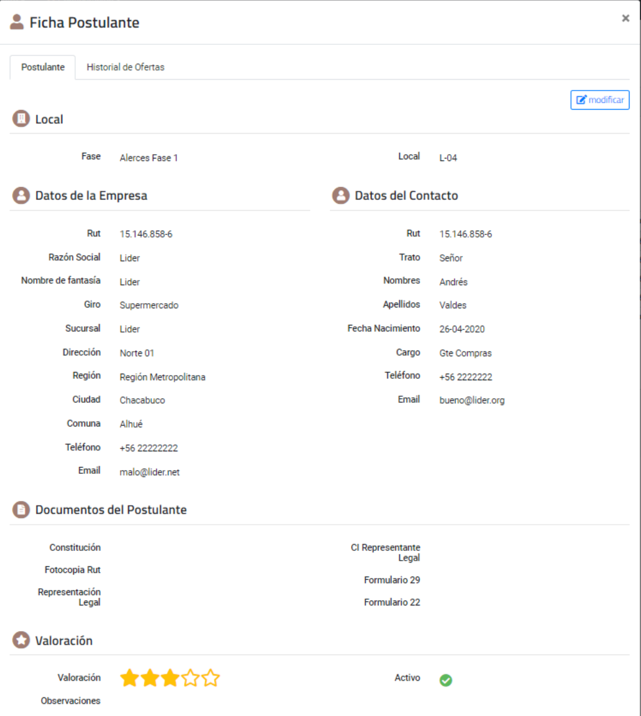Click the Documentos del Postulante document icon

tap(21, 510)
